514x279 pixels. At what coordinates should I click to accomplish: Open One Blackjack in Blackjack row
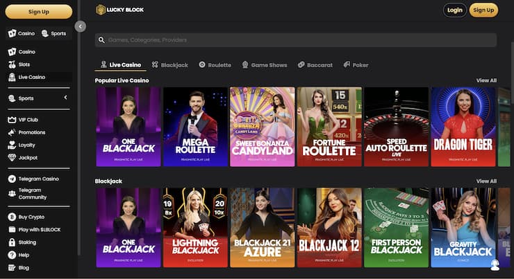(x=128, y=227)
